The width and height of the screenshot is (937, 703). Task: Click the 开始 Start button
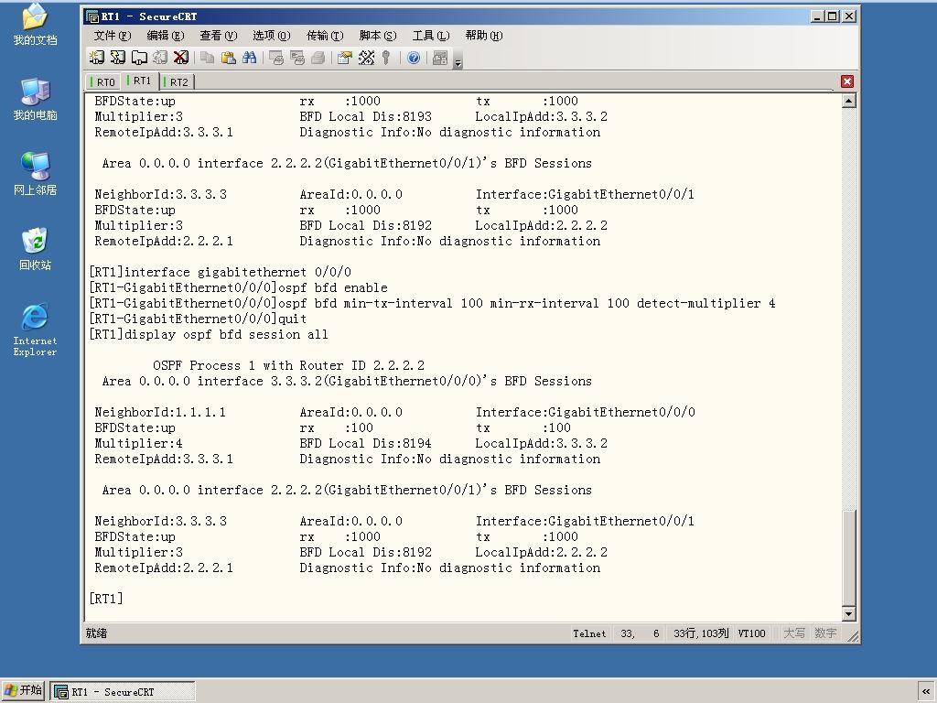[23, 691]
